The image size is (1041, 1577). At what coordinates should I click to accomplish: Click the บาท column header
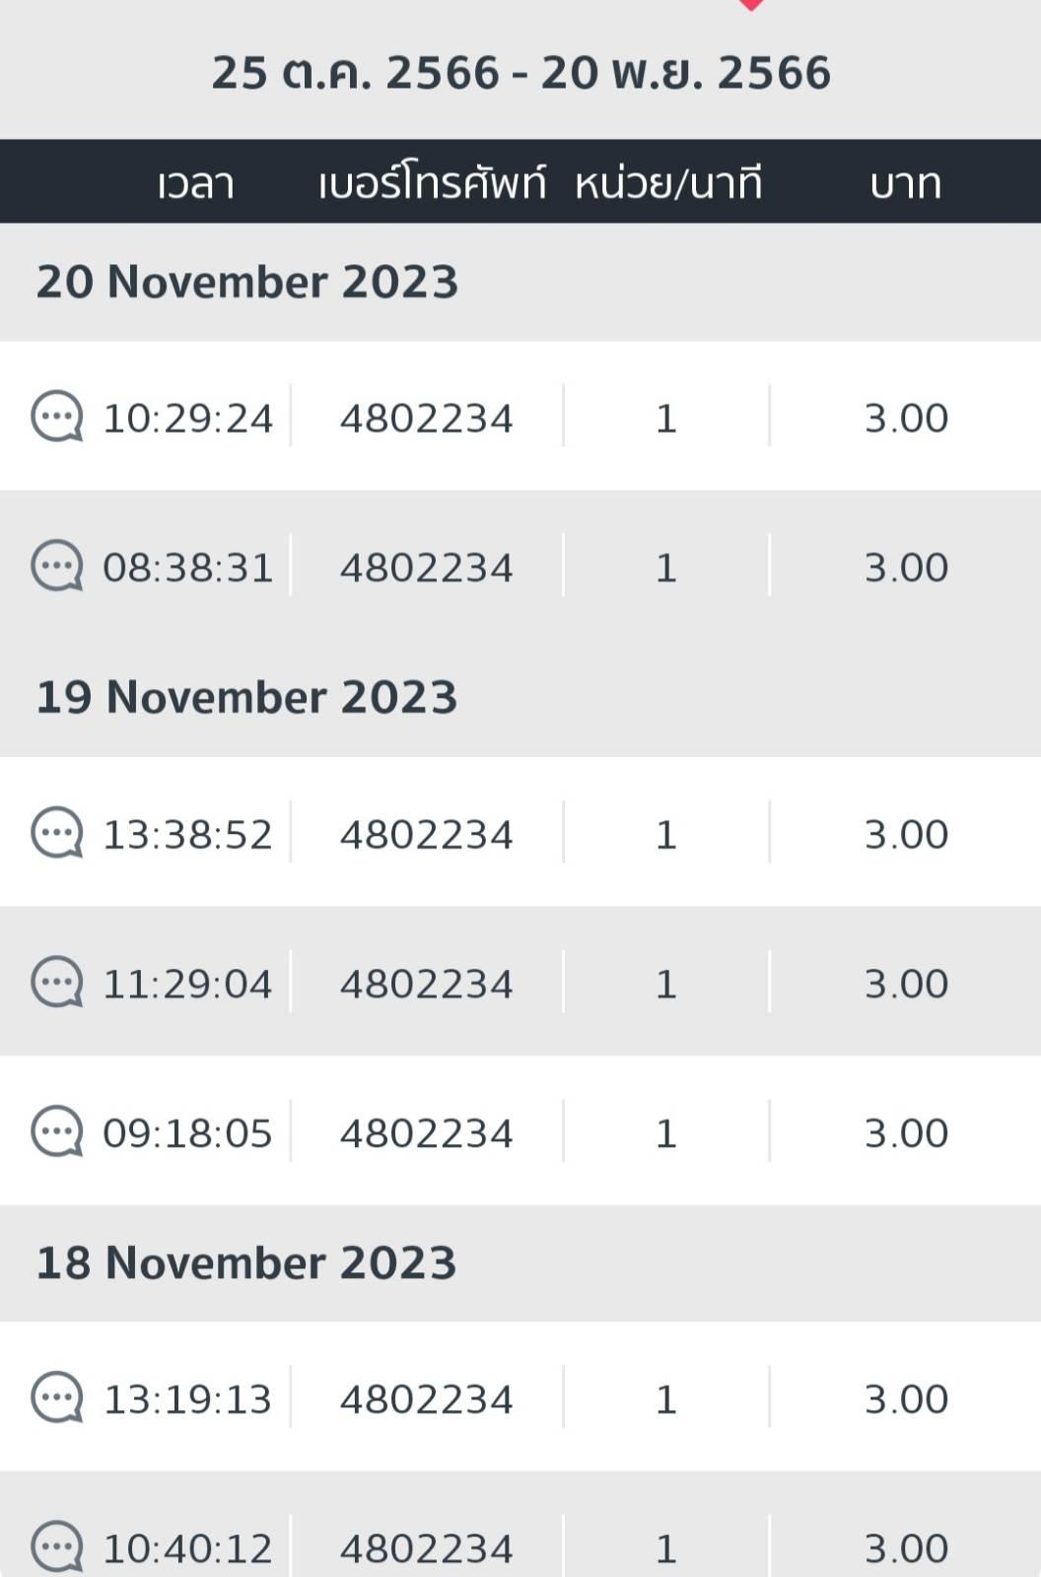click(905, 184)
